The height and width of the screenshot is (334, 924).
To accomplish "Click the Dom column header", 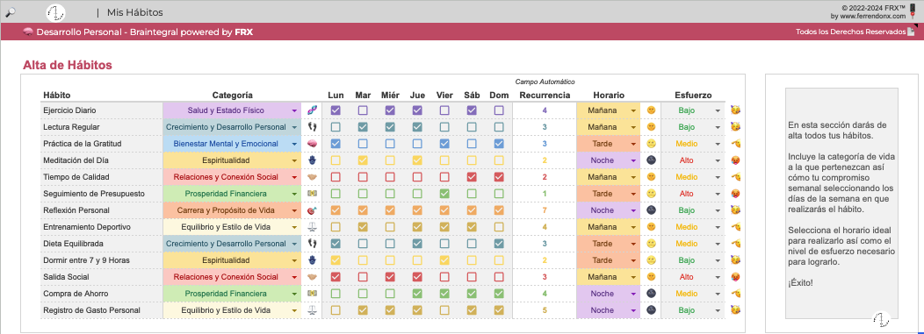I will click(x=499, y=95).
